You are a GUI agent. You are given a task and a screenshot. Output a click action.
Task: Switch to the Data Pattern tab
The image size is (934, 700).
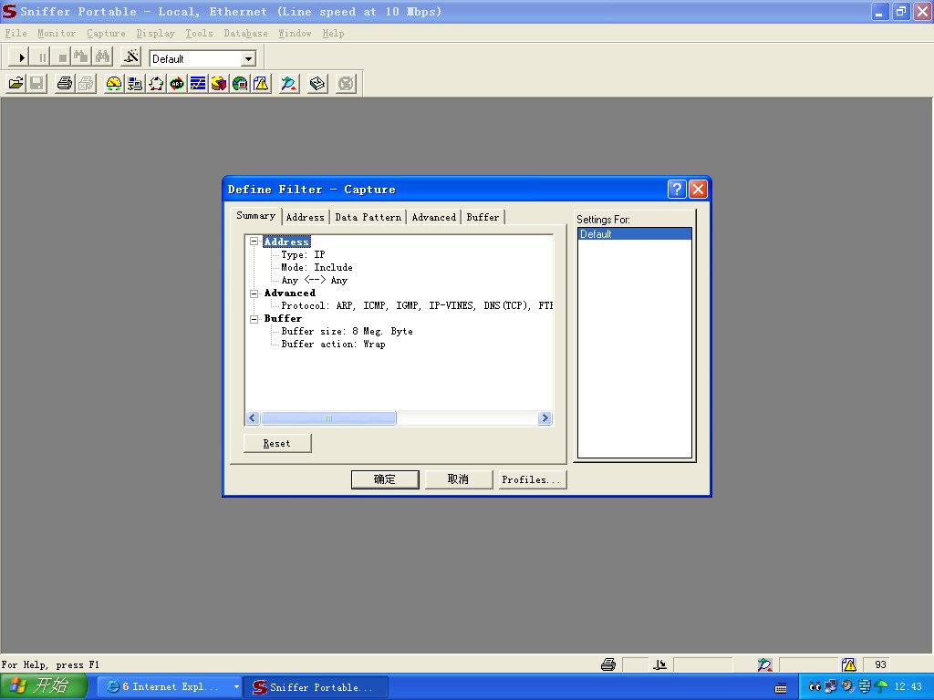tap(368, 217)
